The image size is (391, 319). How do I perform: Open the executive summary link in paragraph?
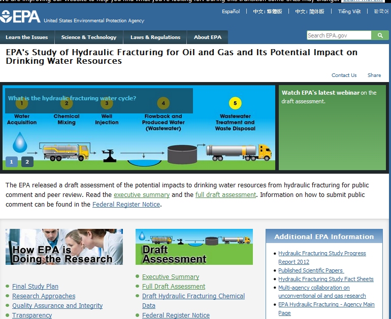(x=142, y=194)
